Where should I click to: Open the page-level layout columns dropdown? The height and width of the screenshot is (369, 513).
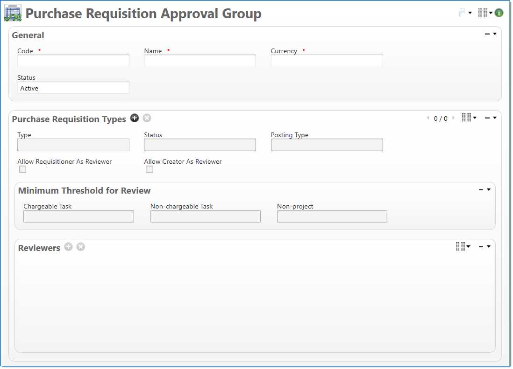click(485, 13)
